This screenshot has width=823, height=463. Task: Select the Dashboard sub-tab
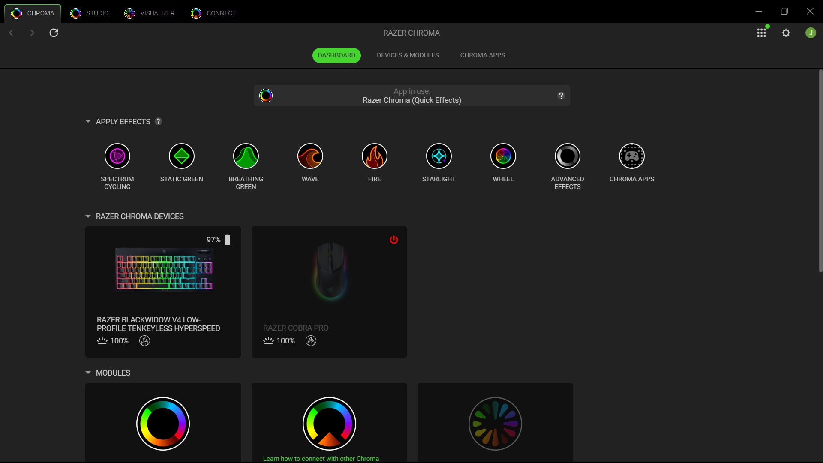point(336,55)
